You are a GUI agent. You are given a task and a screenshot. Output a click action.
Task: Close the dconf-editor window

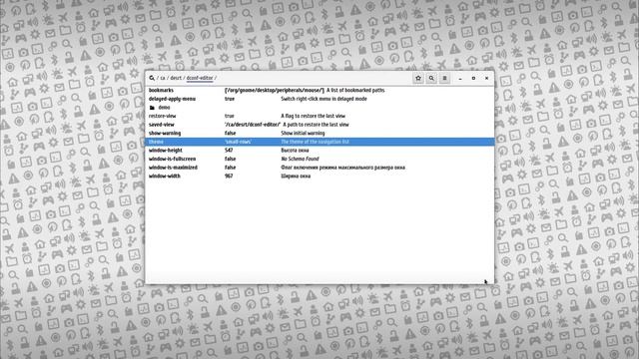[486, 78]
